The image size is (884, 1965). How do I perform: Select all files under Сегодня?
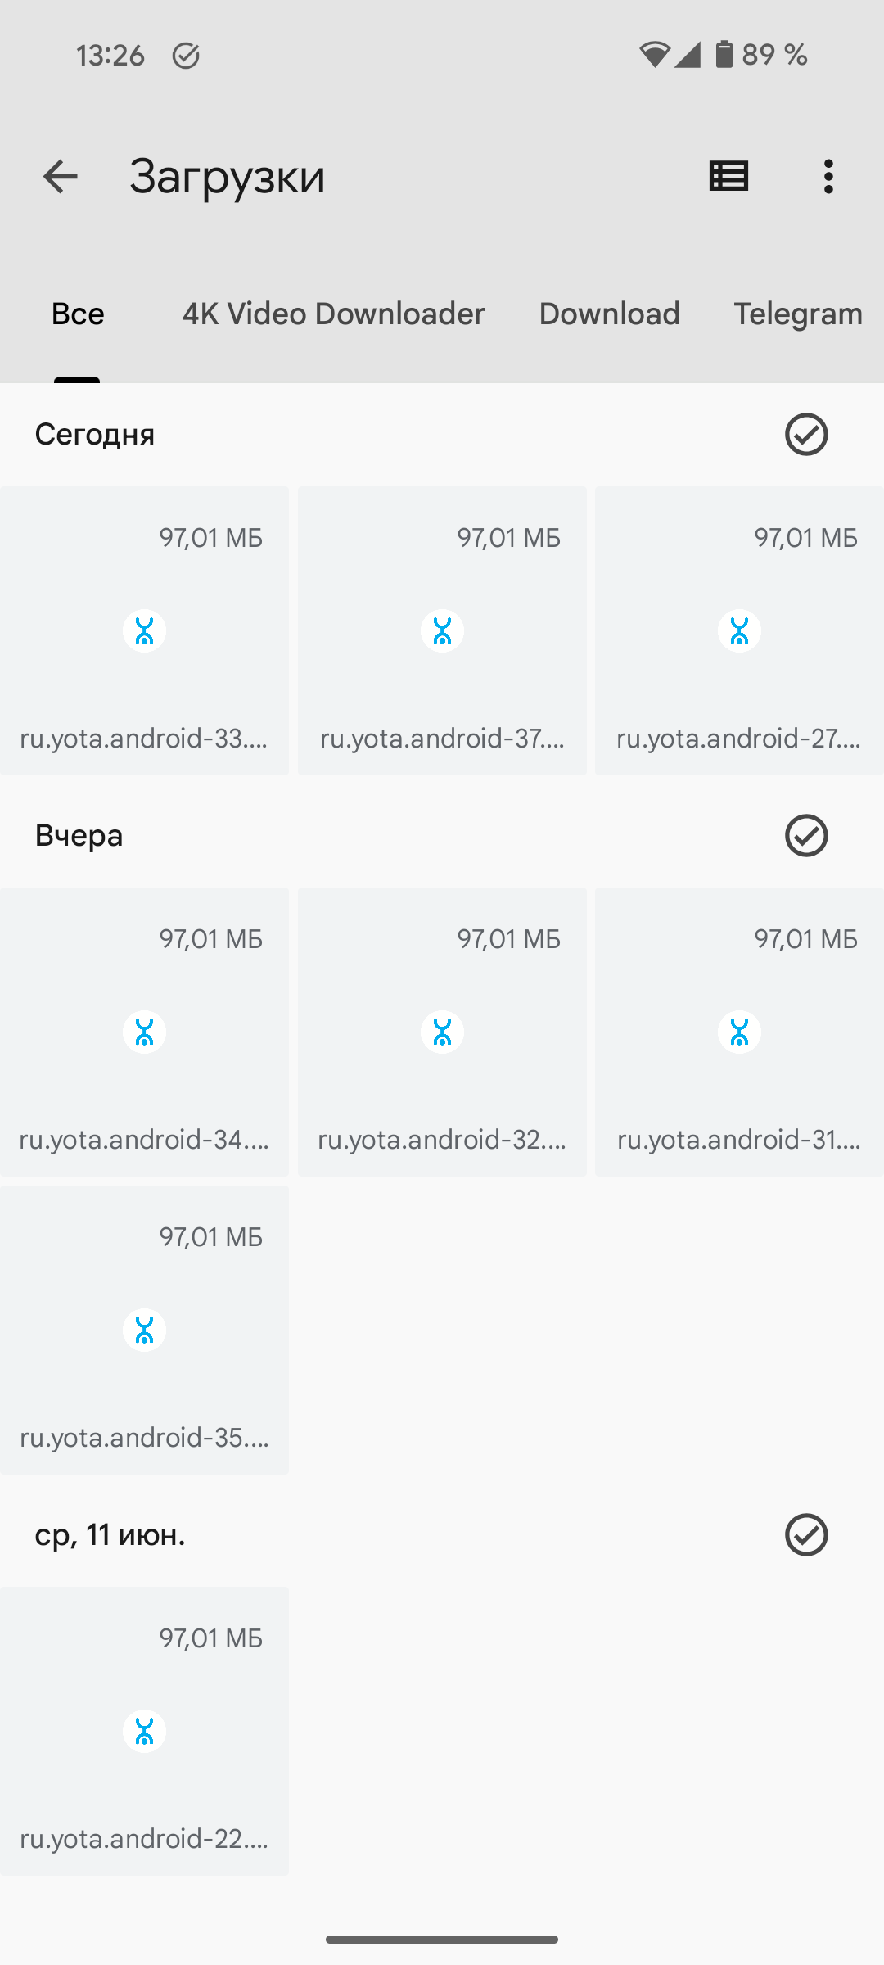click(806, 434)
